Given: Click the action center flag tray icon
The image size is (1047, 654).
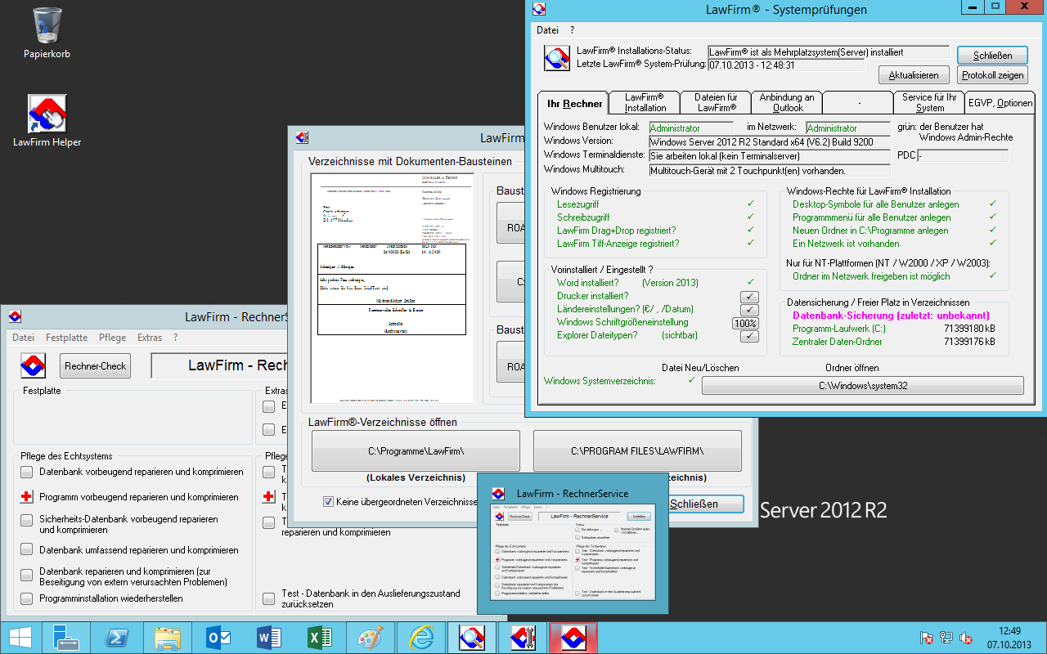Looking at the screenshot, I should (927, 638).
